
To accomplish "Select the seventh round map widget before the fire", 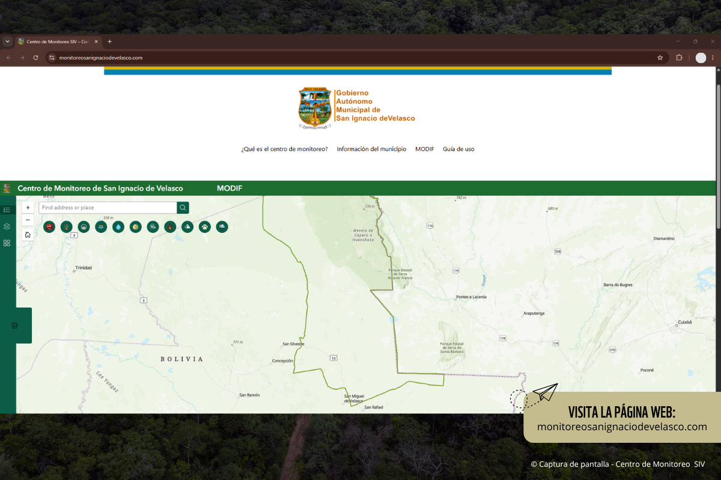I will coord(153,227).
